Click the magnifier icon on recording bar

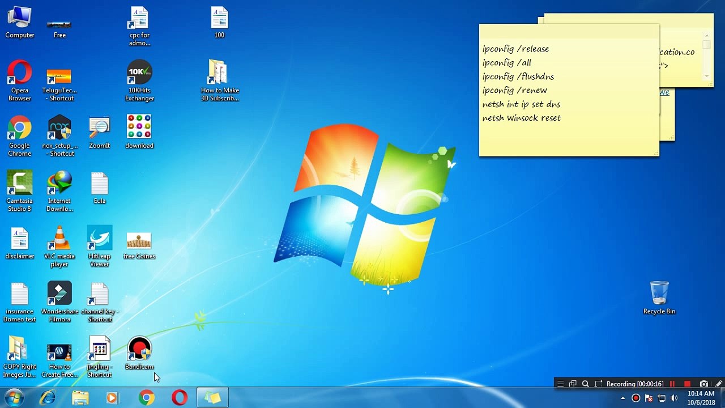(586, 384)
